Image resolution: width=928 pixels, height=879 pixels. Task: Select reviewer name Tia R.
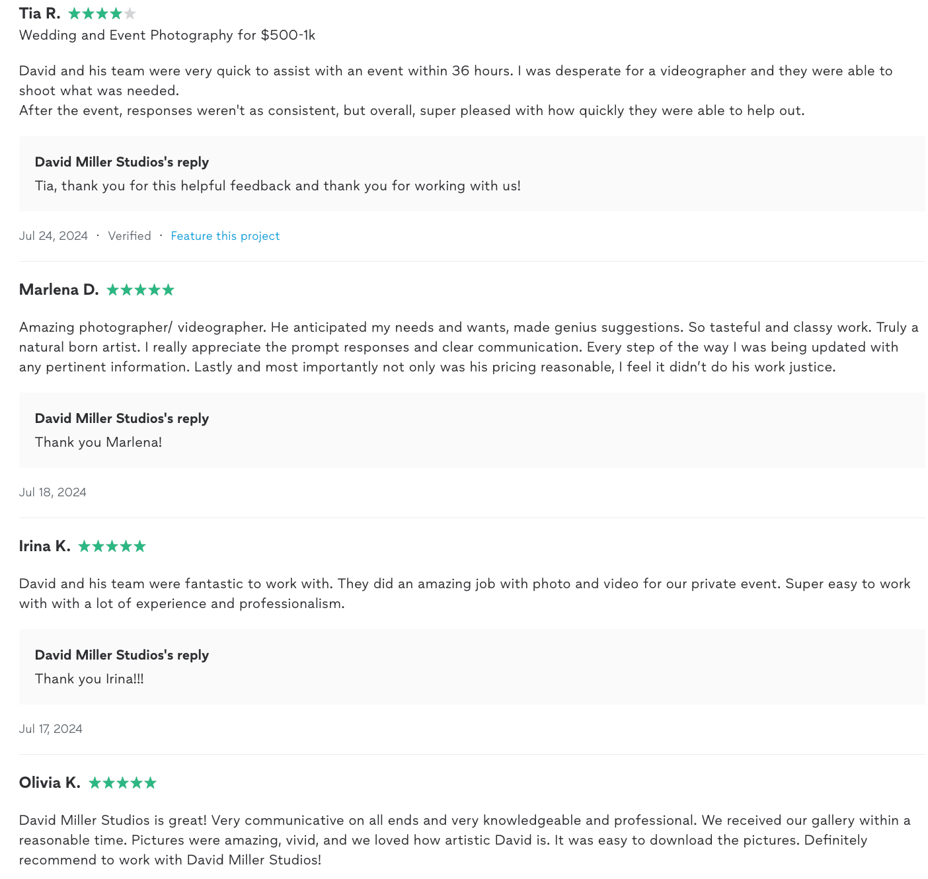pos(40,14)
